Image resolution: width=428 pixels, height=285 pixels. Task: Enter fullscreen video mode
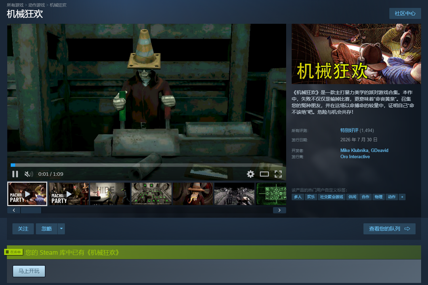[x=278, y=174]
